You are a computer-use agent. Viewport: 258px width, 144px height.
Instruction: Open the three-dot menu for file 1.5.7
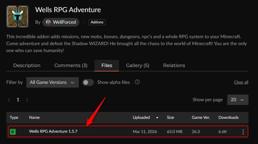[x=243, y=132]
